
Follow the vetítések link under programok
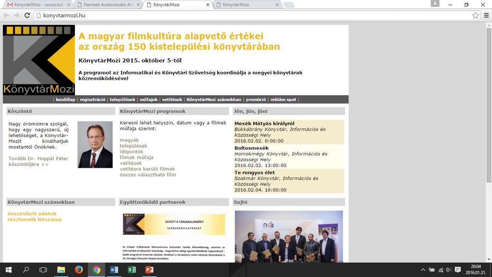click(x=131, y=164)
